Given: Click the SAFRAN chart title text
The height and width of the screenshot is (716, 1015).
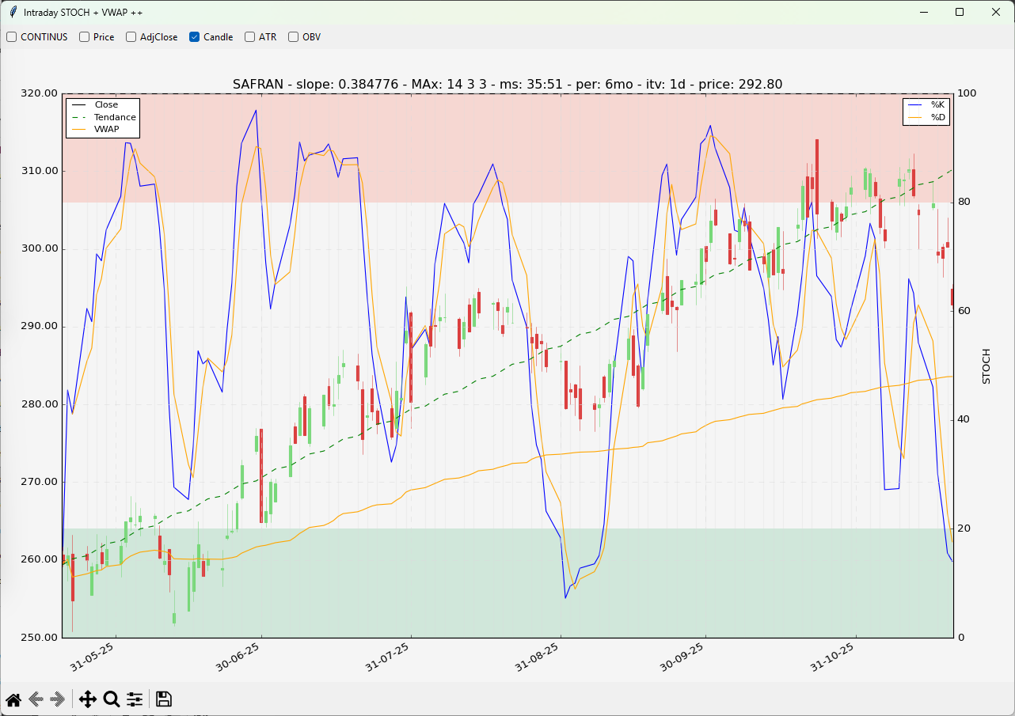Looking at the screenshot, I should click(507, 84).
